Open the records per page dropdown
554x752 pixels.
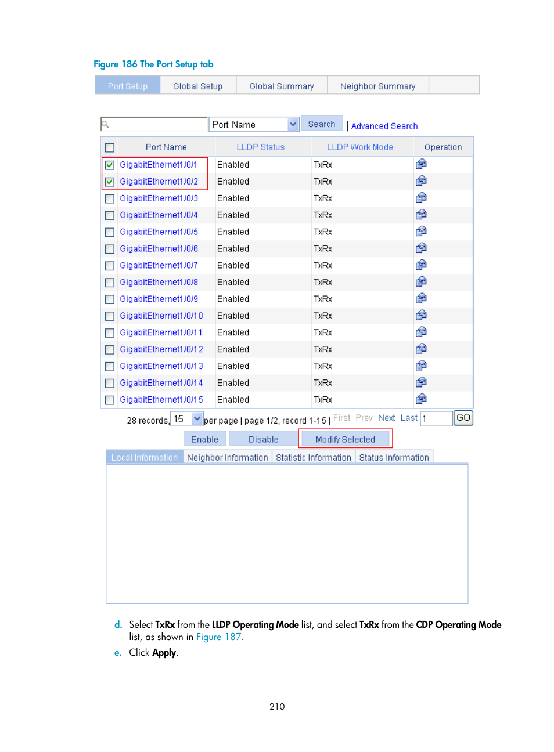tap(186, 419)
